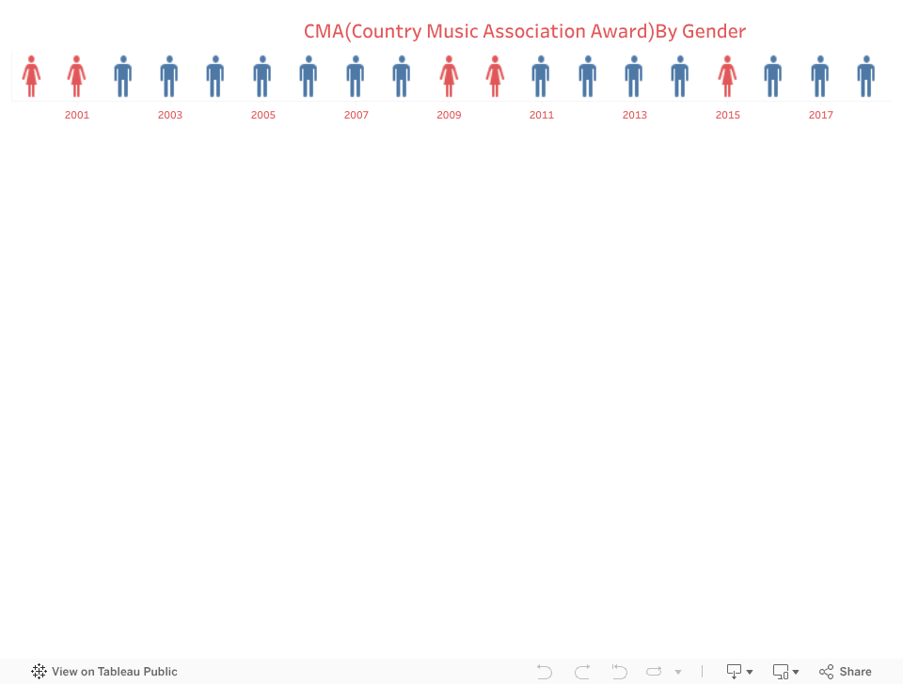Select the male figure between 2005 and 2007
This screenshot has width=903, height=684.
[x=309, y=76]
